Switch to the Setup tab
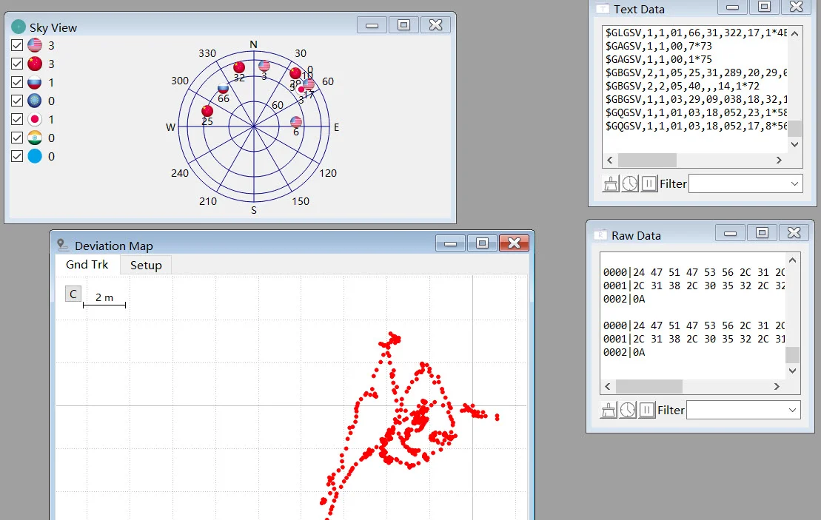This screenshot has height=520, width=821. point(146,266)
